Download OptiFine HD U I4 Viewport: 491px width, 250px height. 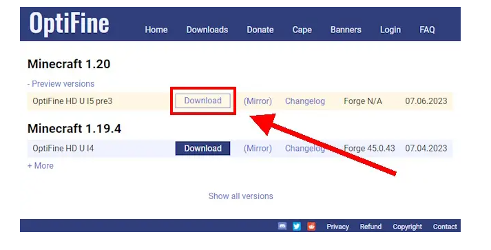202,148
